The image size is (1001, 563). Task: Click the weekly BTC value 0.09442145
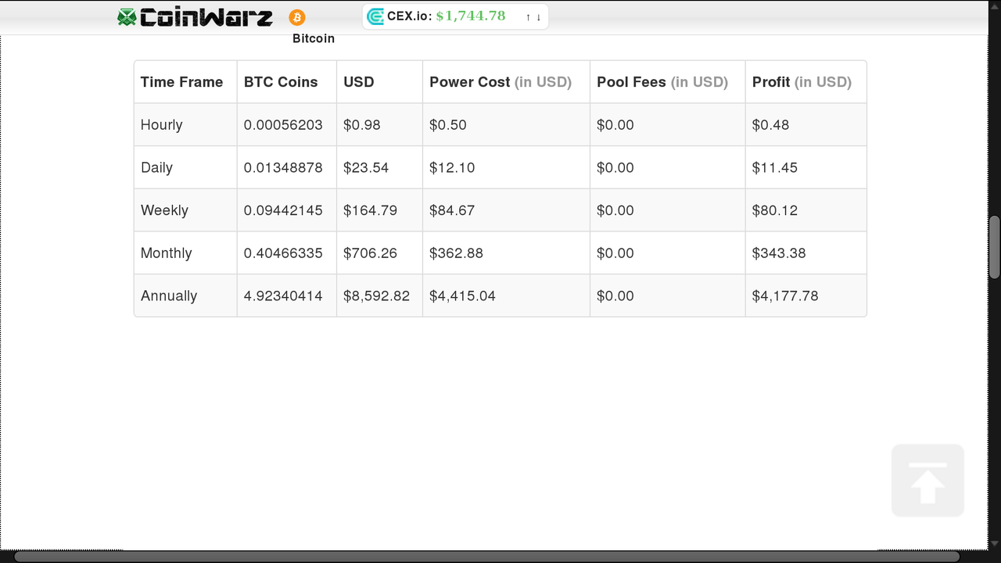(x=283, y=210)
